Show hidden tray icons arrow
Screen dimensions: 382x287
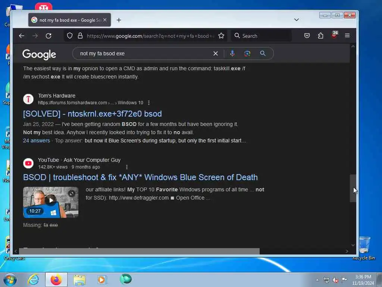pos(317,280)
